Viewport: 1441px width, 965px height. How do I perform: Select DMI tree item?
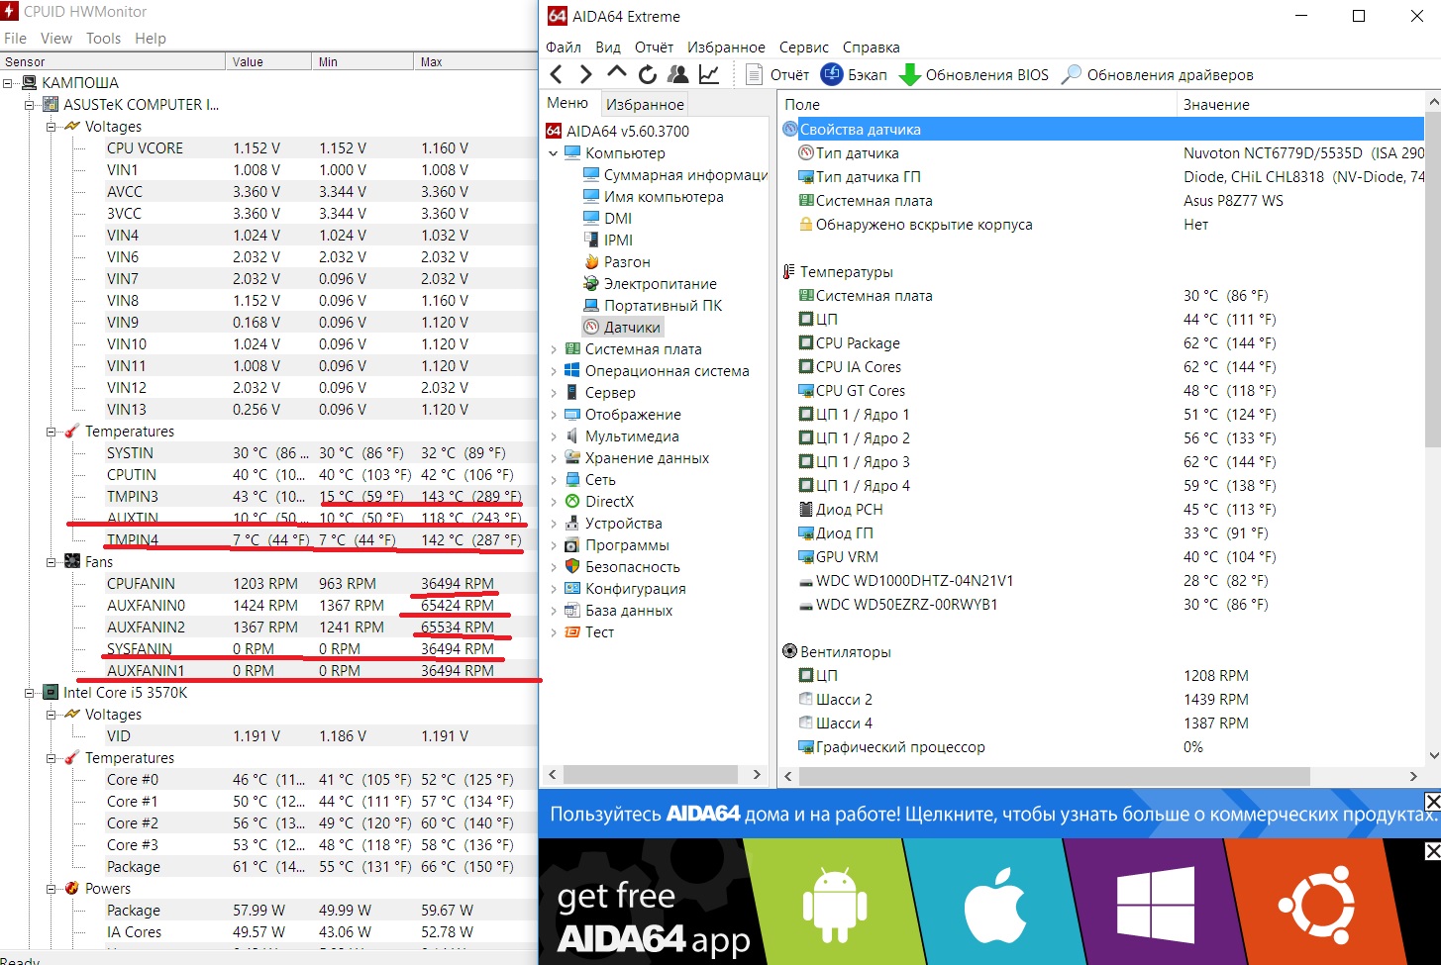618,219
